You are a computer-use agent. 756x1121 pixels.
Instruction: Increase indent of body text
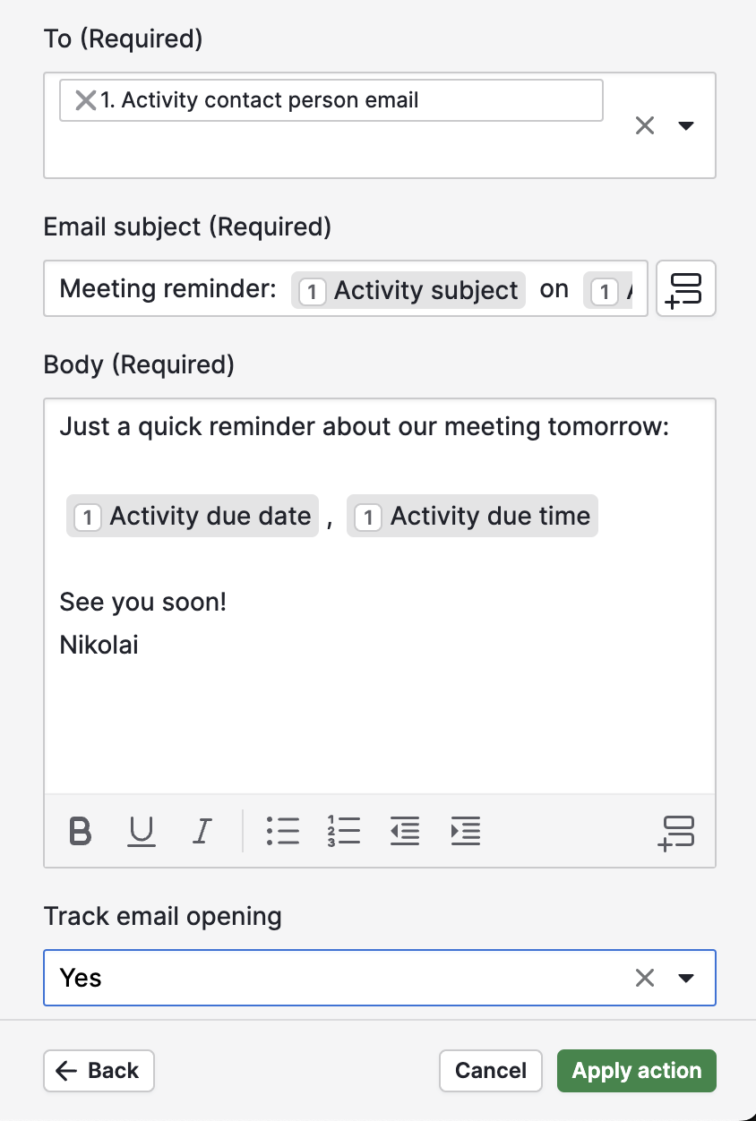tap(466, 832)
